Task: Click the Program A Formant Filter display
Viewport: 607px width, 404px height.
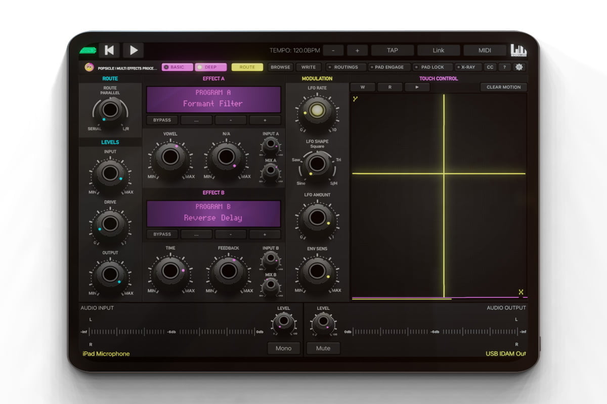Action: pos(213,99)
